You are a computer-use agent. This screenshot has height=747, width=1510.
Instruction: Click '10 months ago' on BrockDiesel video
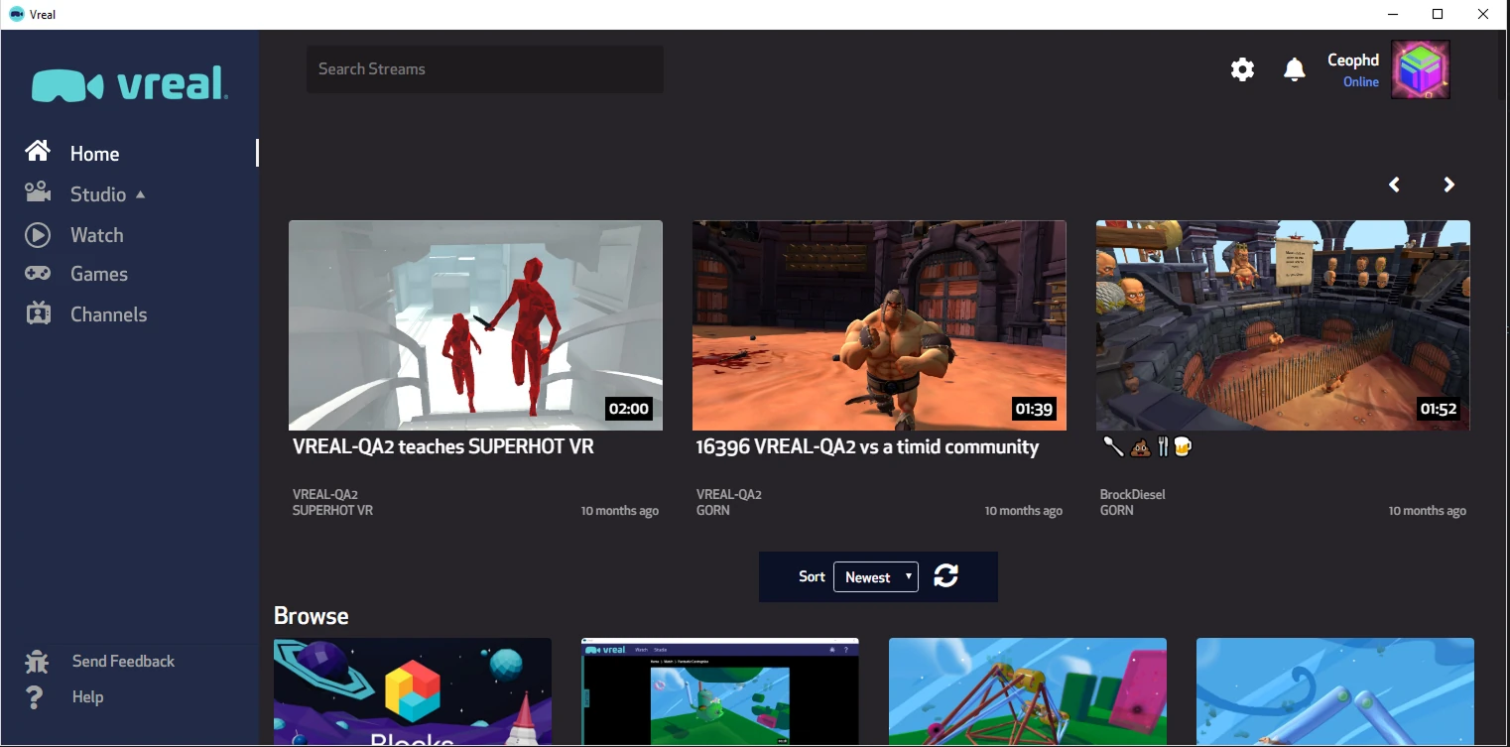click(x=1428, y=511)
